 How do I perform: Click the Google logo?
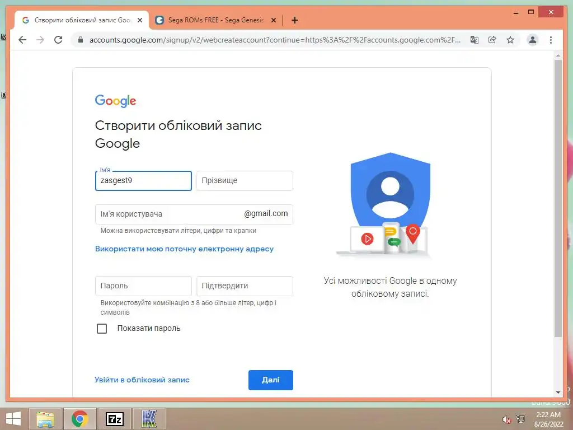(115, 101)
